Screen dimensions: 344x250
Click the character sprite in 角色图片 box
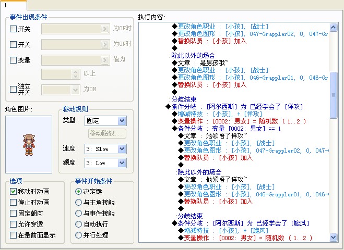coord(29,145)
